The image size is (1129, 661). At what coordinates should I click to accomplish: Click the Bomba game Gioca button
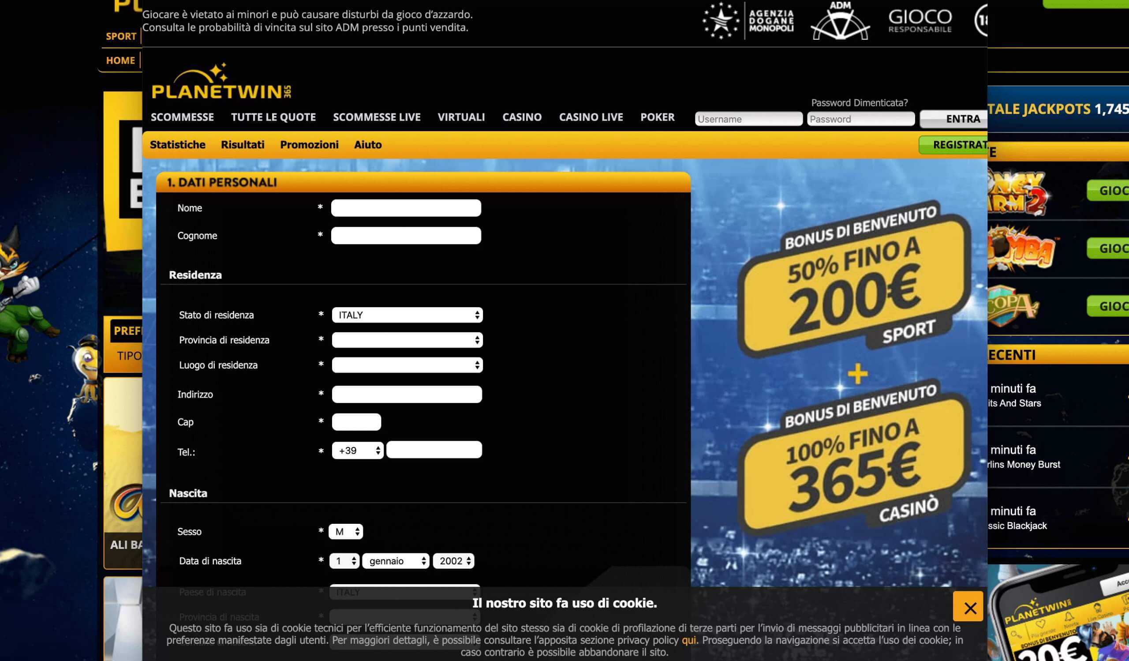pos(1108,248)
